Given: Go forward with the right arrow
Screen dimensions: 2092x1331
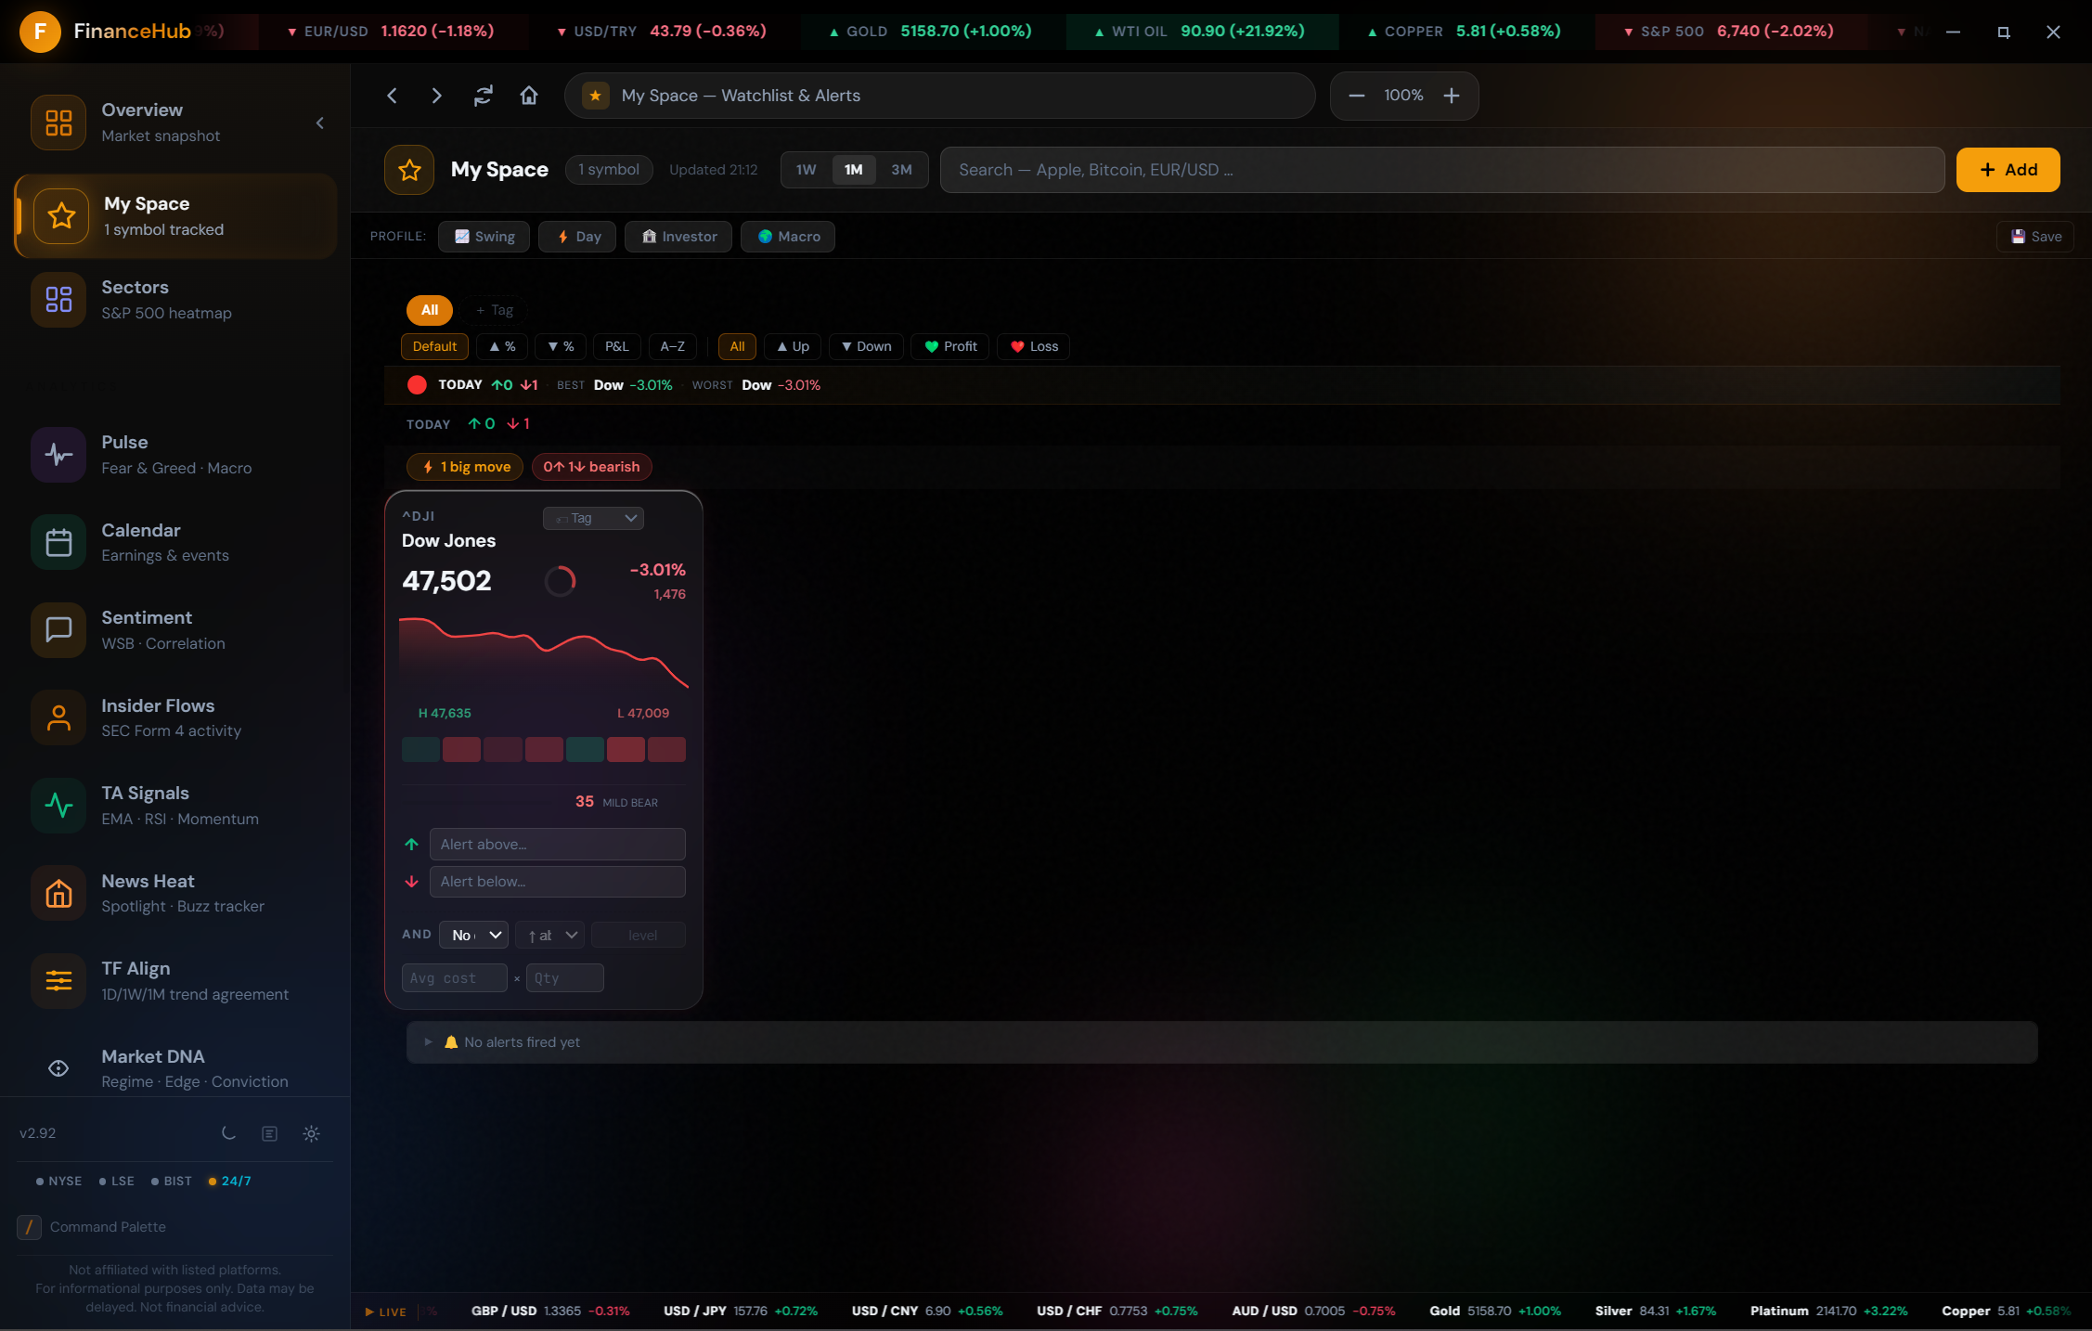Looking at the screenshot, I should tap(437, 96).
